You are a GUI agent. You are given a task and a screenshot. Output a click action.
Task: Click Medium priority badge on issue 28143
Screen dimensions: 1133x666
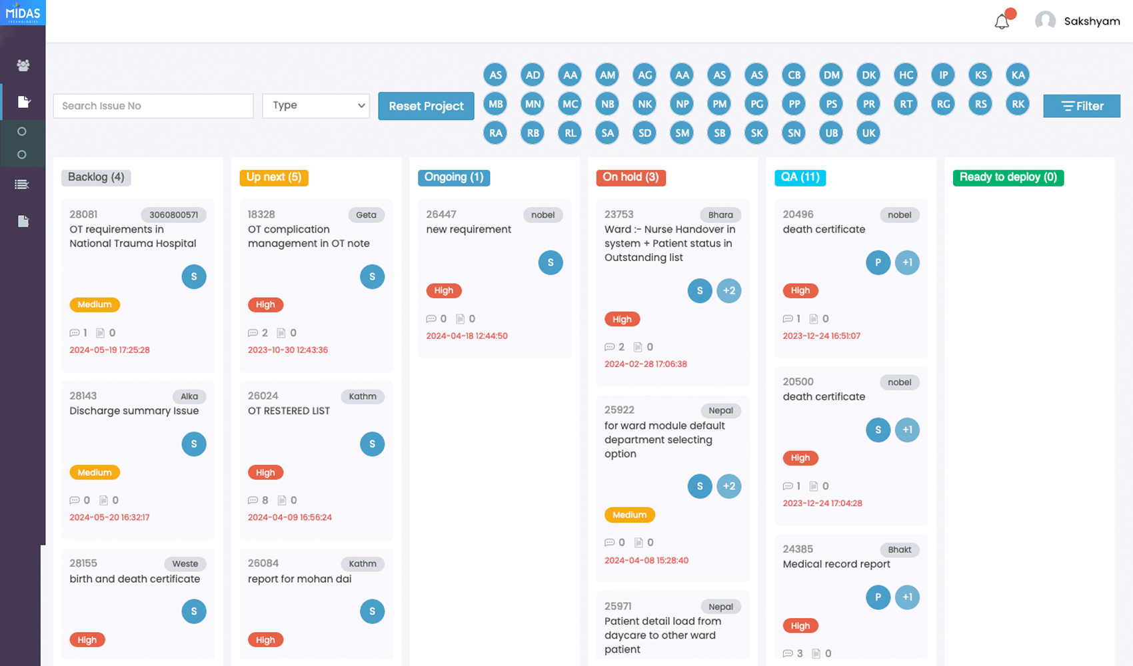[x=95, y=472]
